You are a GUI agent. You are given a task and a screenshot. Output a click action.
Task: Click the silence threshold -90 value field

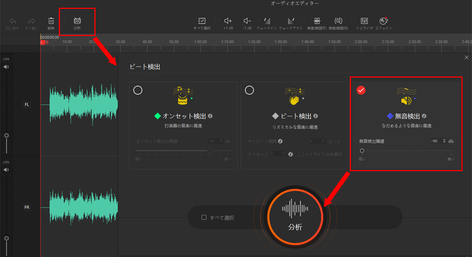click(435, 141)
